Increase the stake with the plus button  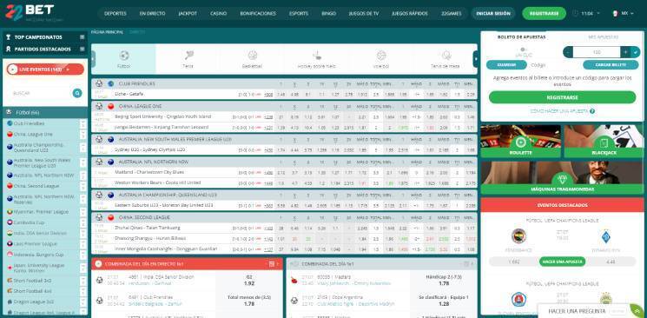point(625,52)
